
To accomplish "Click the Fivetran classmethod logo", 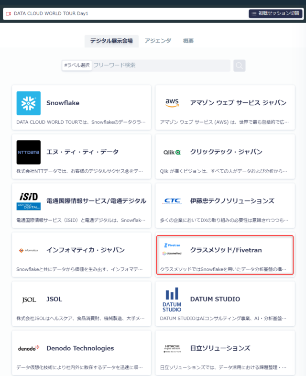I will 172,249.
